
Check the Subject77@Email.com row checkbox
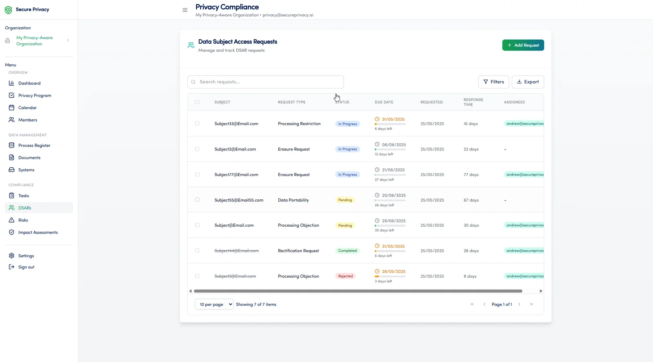click(197, 174)
